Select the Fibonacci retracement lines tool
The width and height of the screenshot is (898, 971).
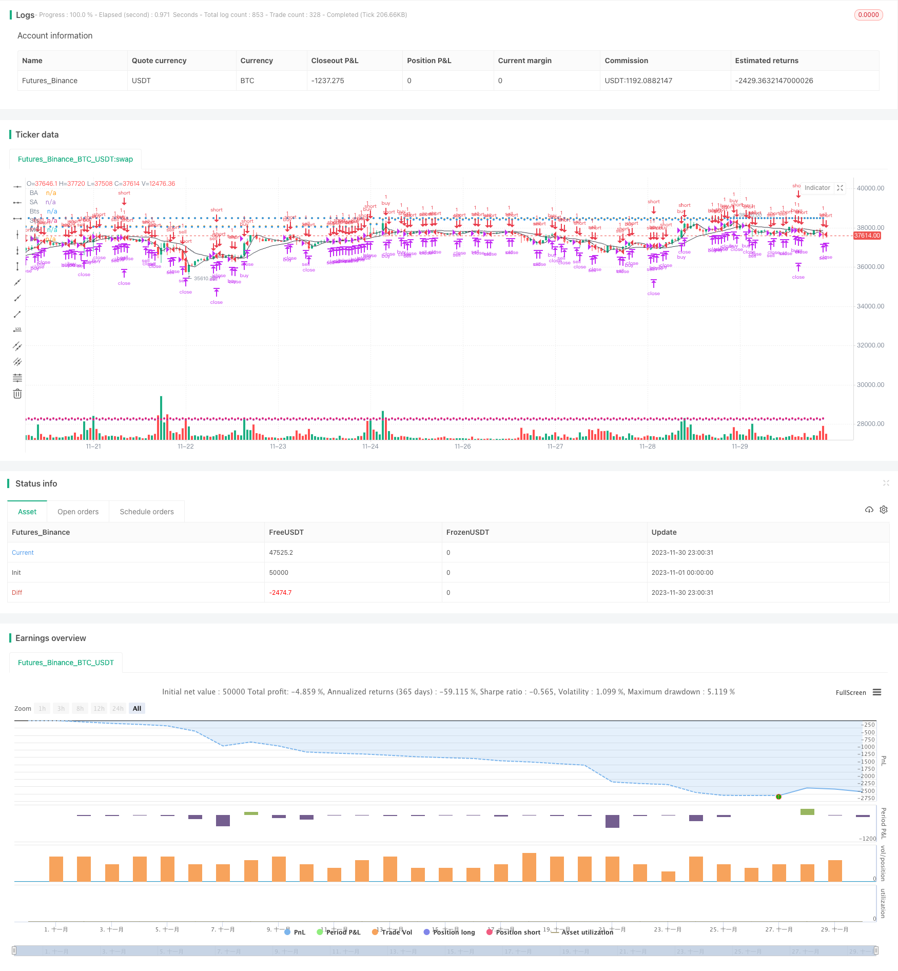17,378
